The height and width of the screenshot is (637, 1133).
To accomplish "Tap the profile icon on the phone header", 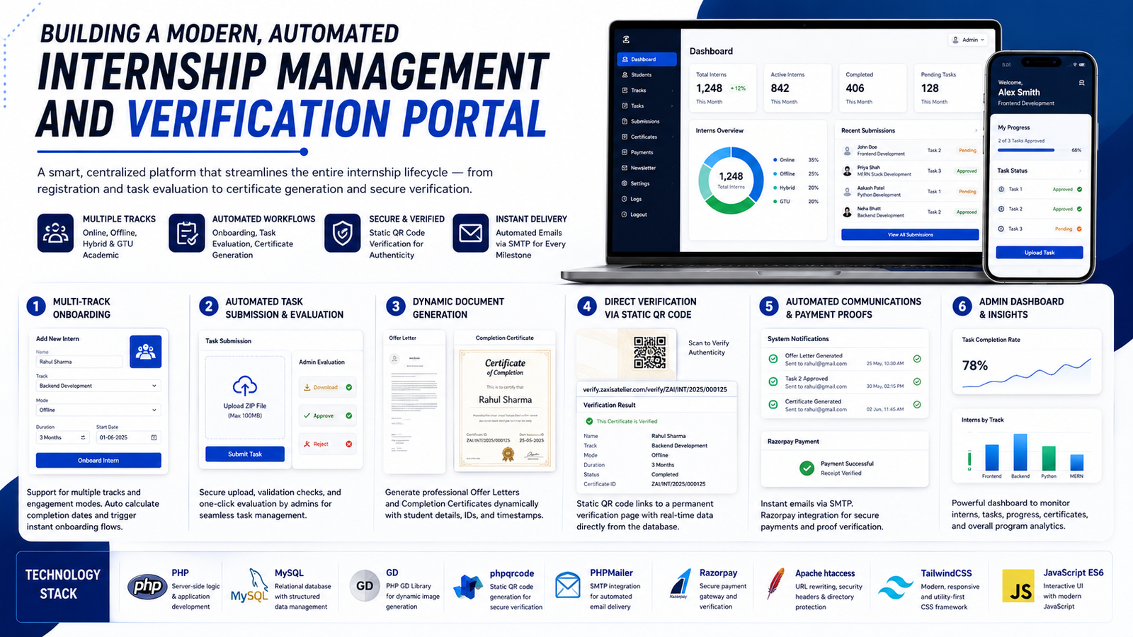I will coord(1081,83).
